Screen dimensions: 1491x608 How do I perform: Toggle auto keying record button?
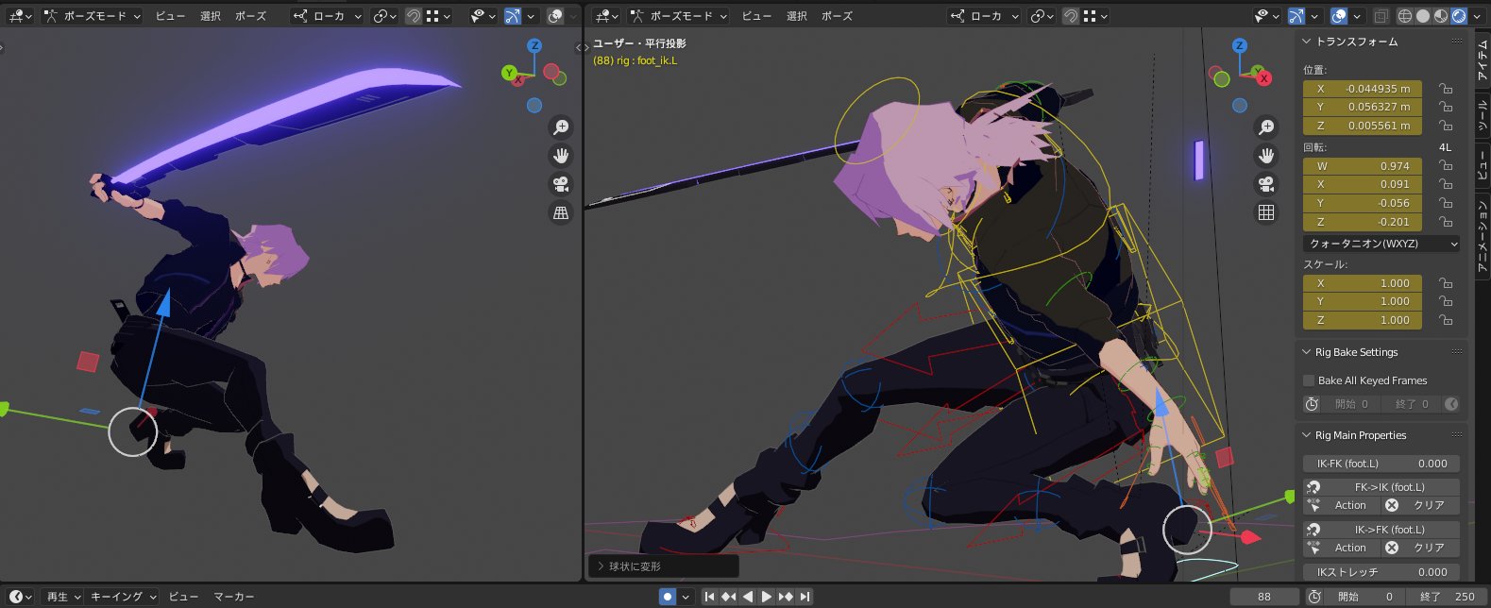pos(668,597)
